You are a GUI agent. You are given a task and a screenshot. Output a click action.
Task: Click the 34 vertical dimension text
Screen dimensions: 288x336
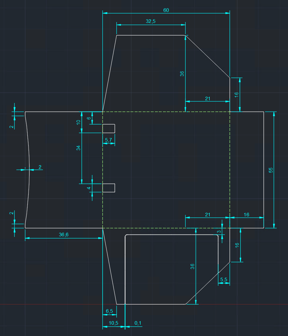78,148
